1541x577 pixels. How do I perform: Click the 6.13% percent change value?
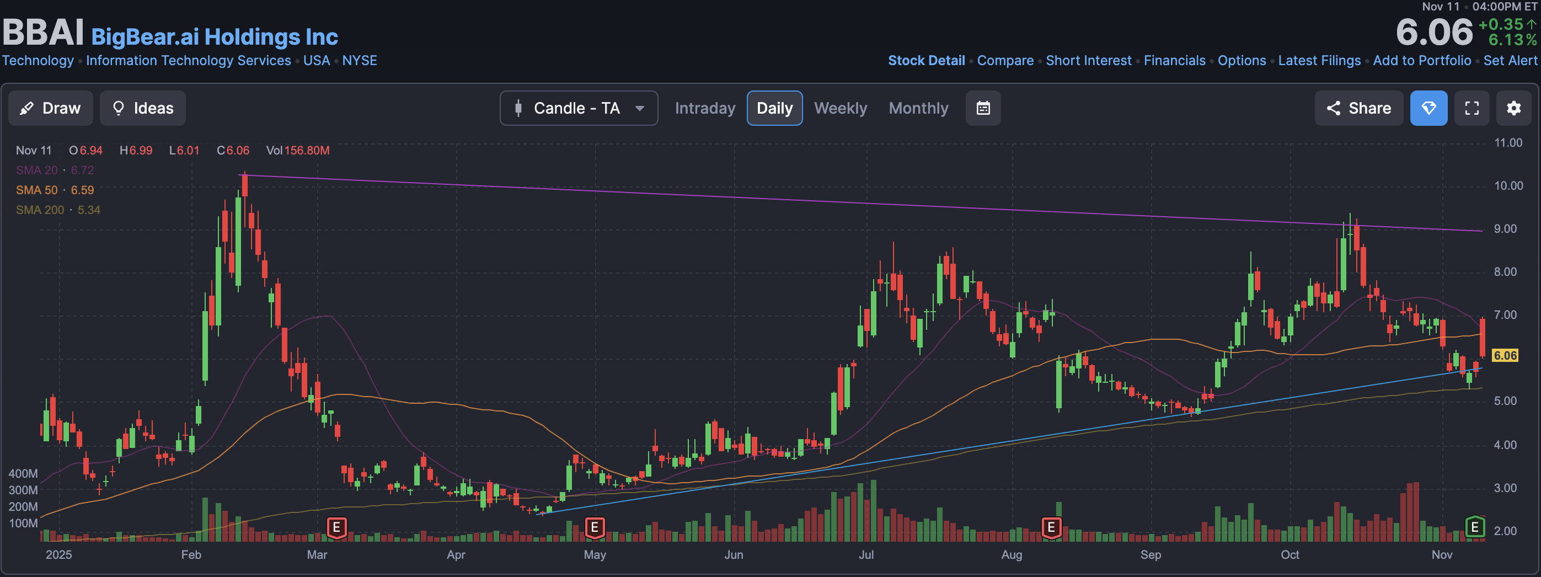click(1512, 40)
